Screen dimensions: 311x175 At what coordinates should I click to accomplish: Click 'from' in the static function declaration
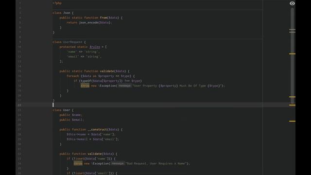click(x=104, y=17)
